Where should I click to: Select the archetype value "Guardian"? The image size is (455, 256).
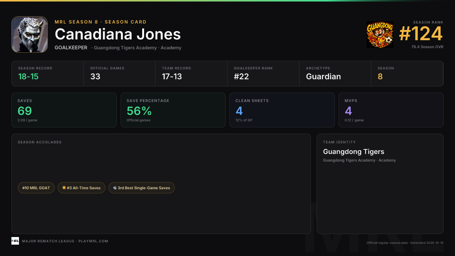click(x=323, y=76)
